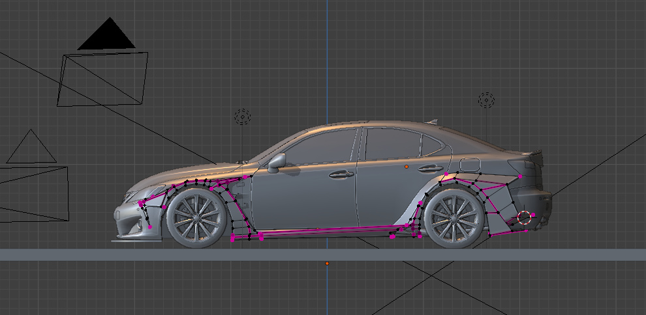Click the front door handle

(341, 174)
